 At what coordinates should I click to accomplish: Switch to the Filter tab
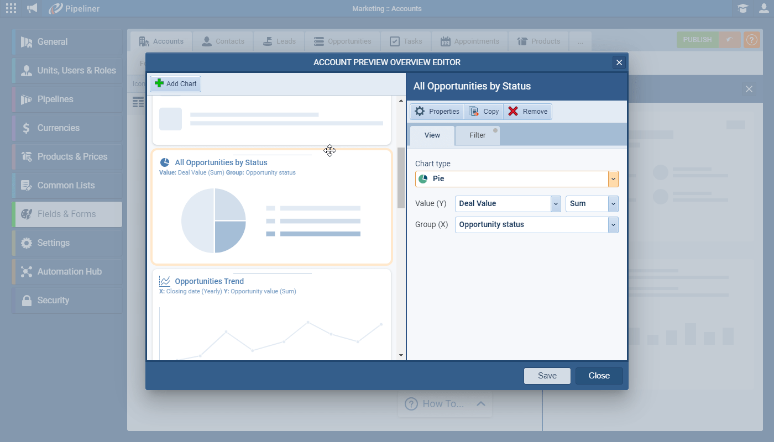(478, 135)
